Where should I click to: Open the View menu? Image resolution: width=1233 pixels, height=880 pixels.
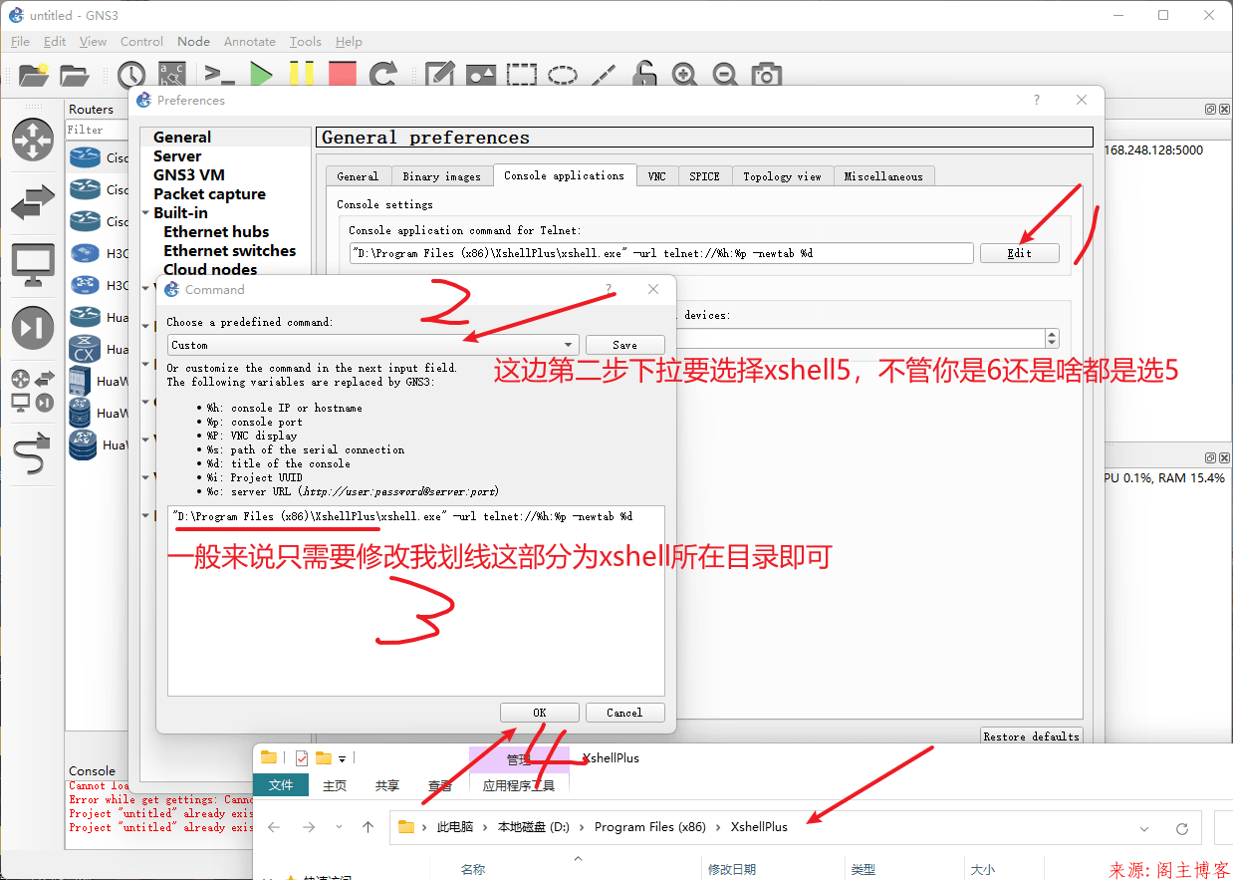click(93, 42)
